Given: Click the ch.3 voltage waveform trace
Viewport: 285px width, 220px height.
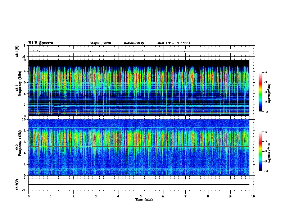Looking at the screenshot, I should coord(139,184).
